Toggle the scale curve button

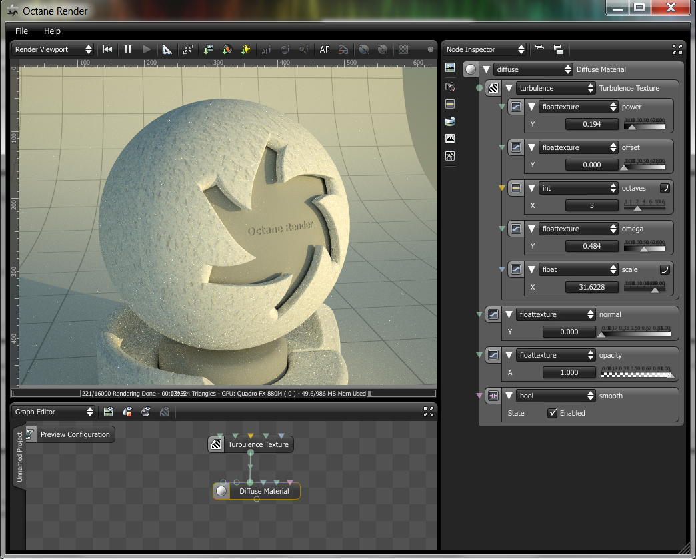click(x=665, y=269)
